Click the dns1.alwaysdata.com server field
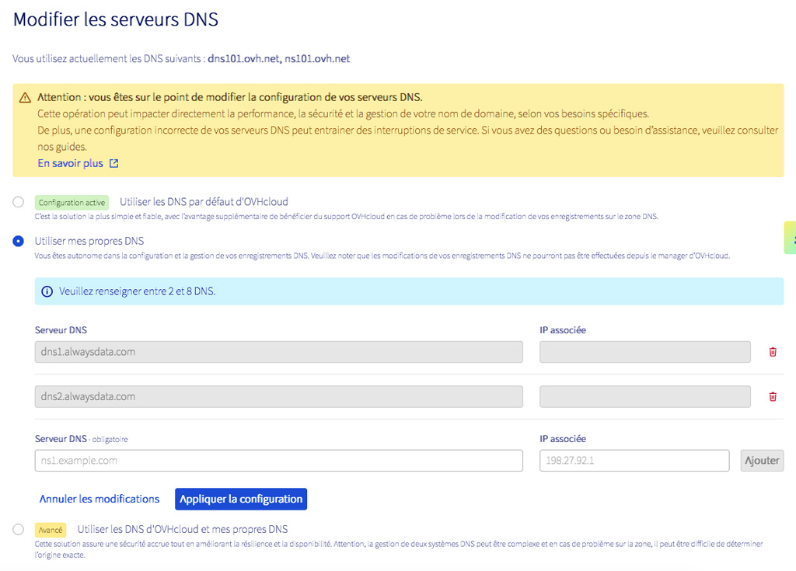The height and width of the screenshot is (571, 796). coord(279,352)
